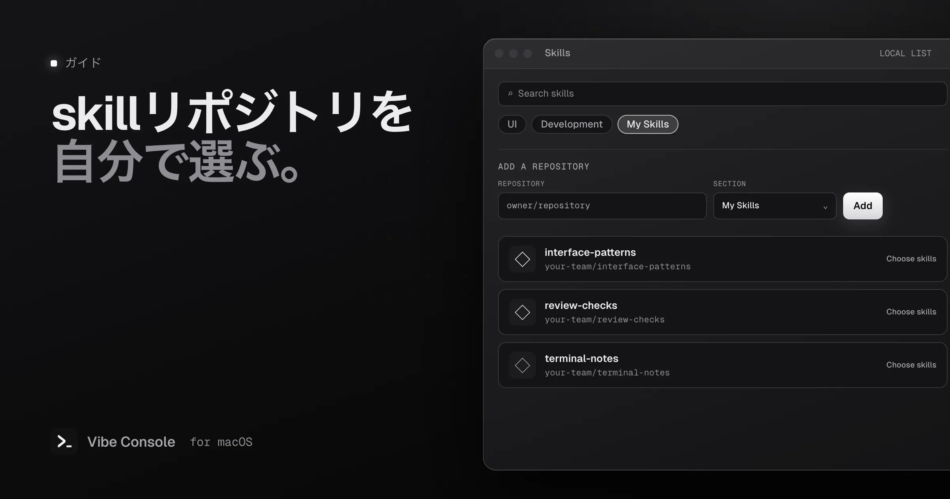
Task: Click the ADD A REPOSITORY heading
Action: tap(543, 167)
